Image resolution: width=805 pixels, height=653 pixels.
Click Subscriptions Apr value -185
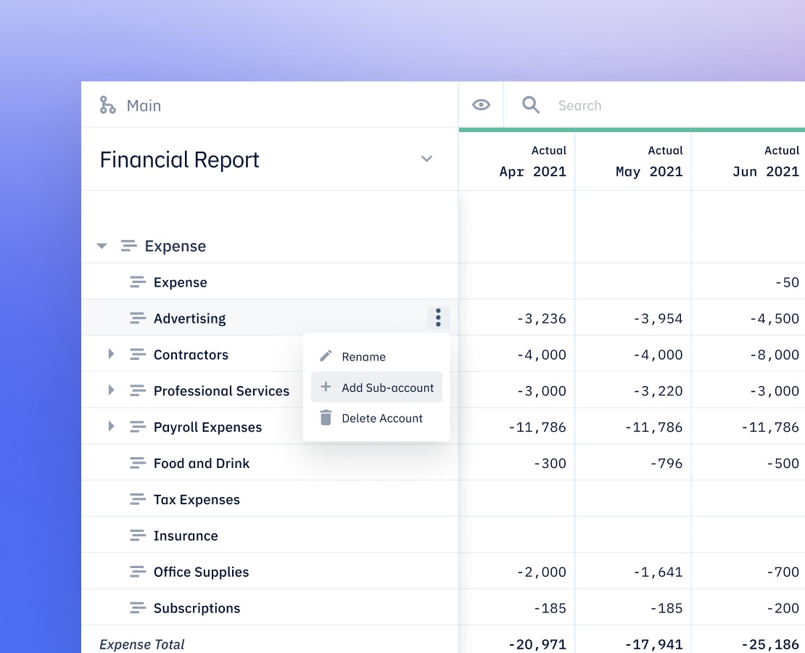pyautogui.click(x=550, y=608)
